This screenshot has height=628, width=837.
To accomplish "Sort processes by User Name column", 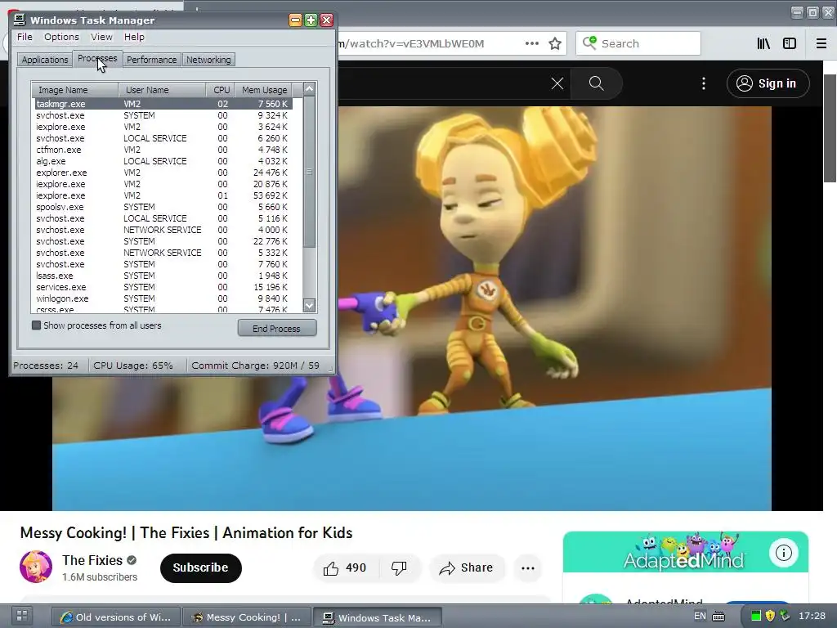I will (163, 90).
